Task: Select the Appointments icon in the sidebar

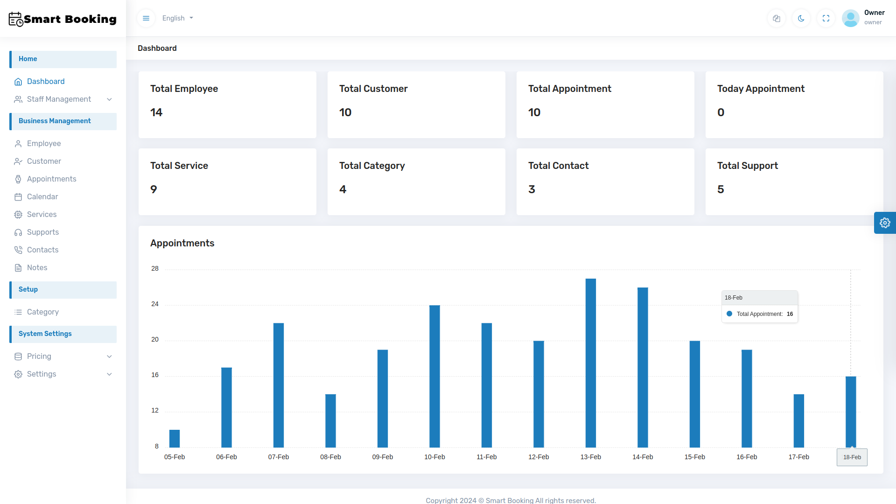Action: [x=19, y=179]
